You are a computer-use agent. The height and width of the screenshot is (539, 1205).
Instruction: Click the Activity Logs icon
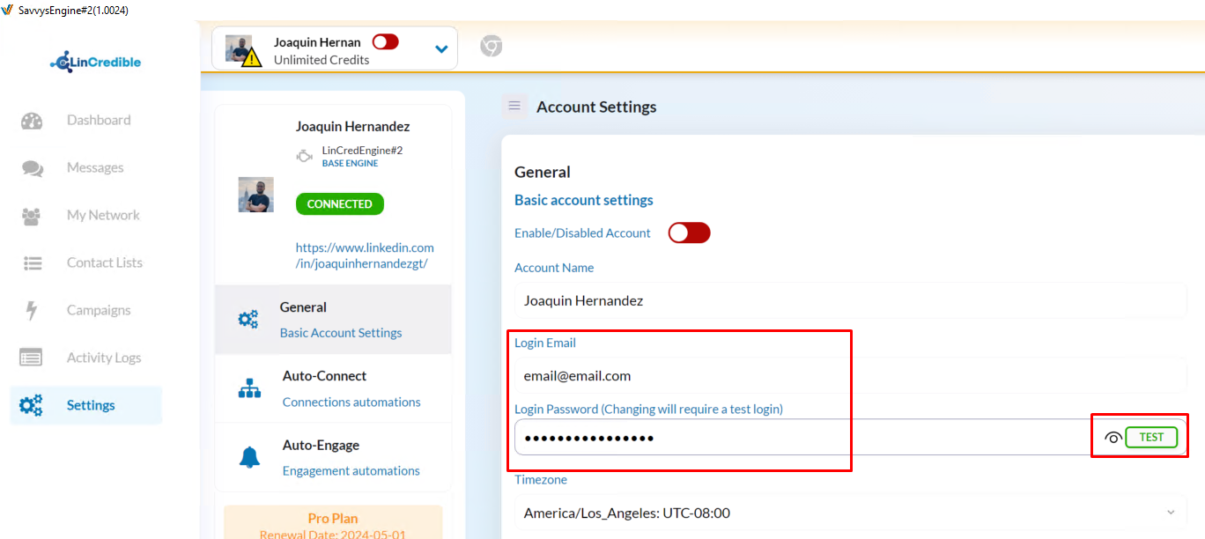(31, 358)
